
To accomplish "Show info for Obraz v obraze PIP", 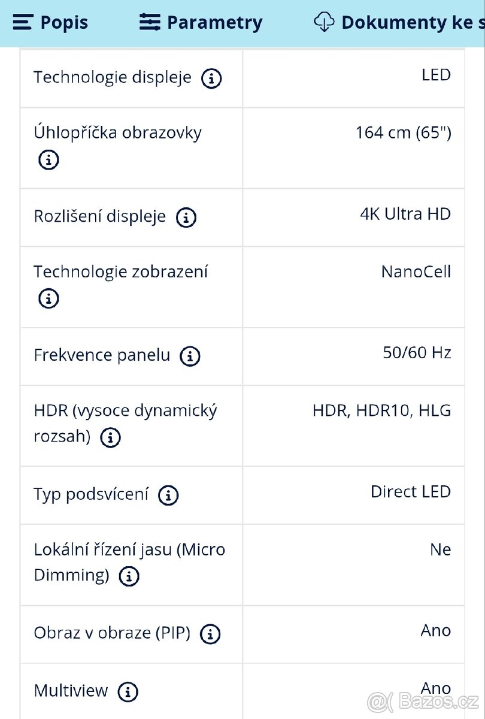I will point(210,634).
